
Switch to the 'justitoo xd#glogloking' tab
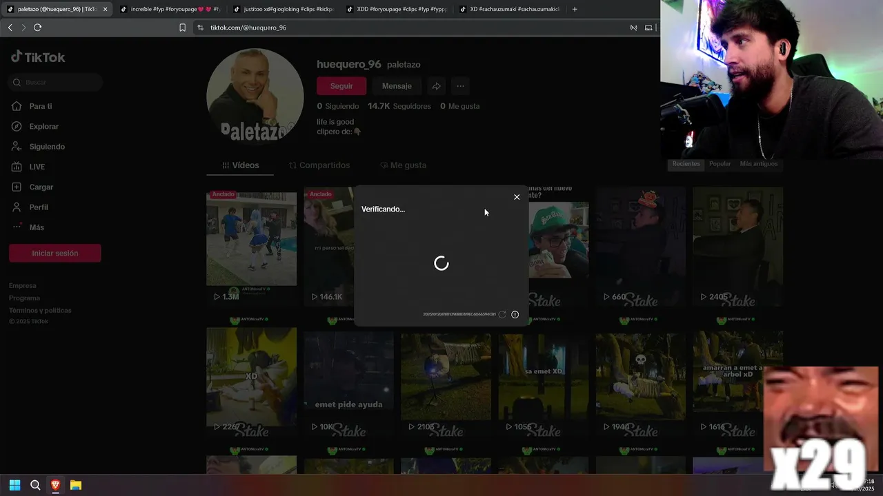pos(283,9)
